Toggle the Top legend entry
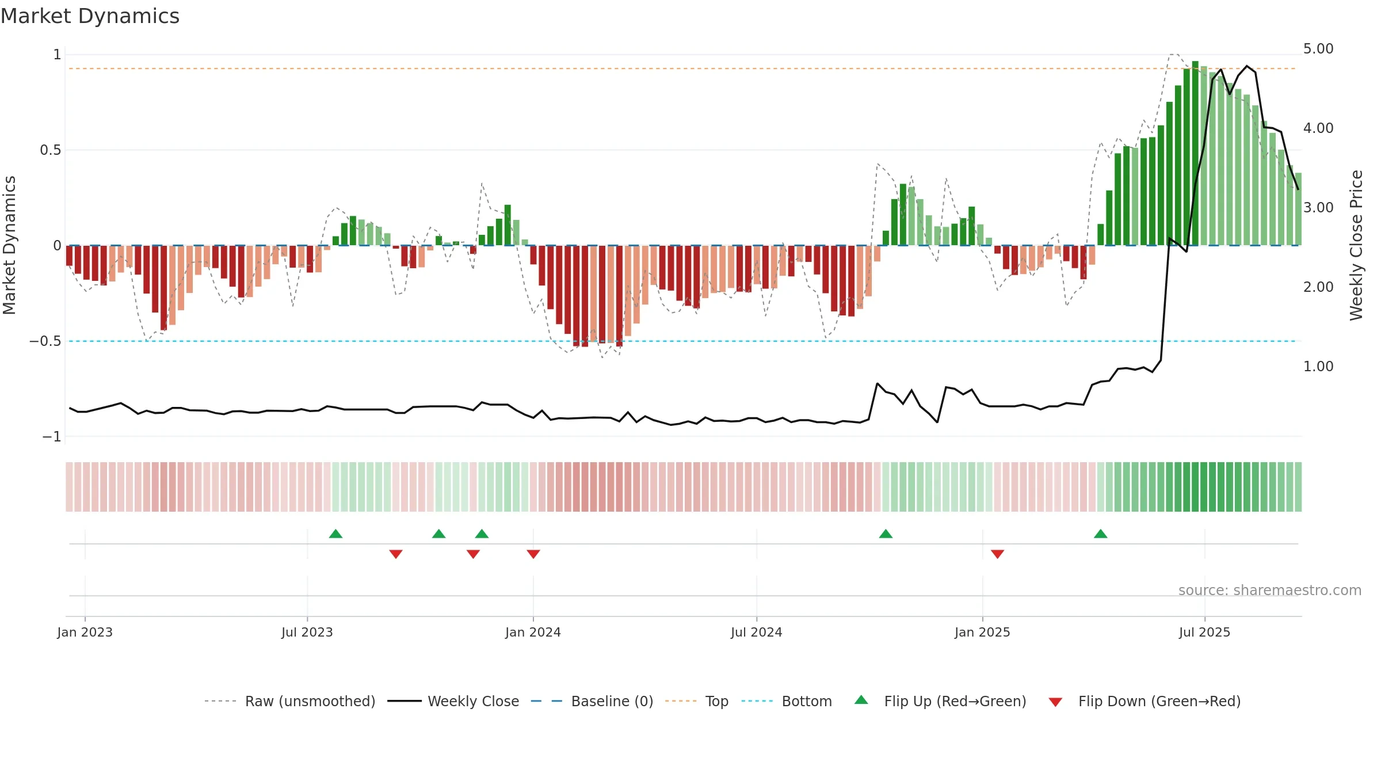 tap(697, 701)
